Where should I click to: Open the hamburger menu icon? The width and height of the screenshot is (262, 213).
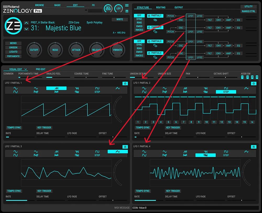point(127,6)
